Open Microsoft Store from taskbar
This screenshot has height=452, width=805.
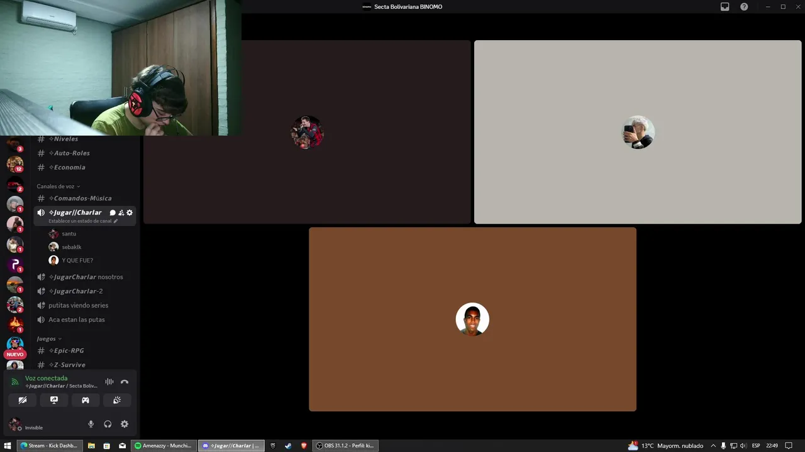click(x=107, y=446)
